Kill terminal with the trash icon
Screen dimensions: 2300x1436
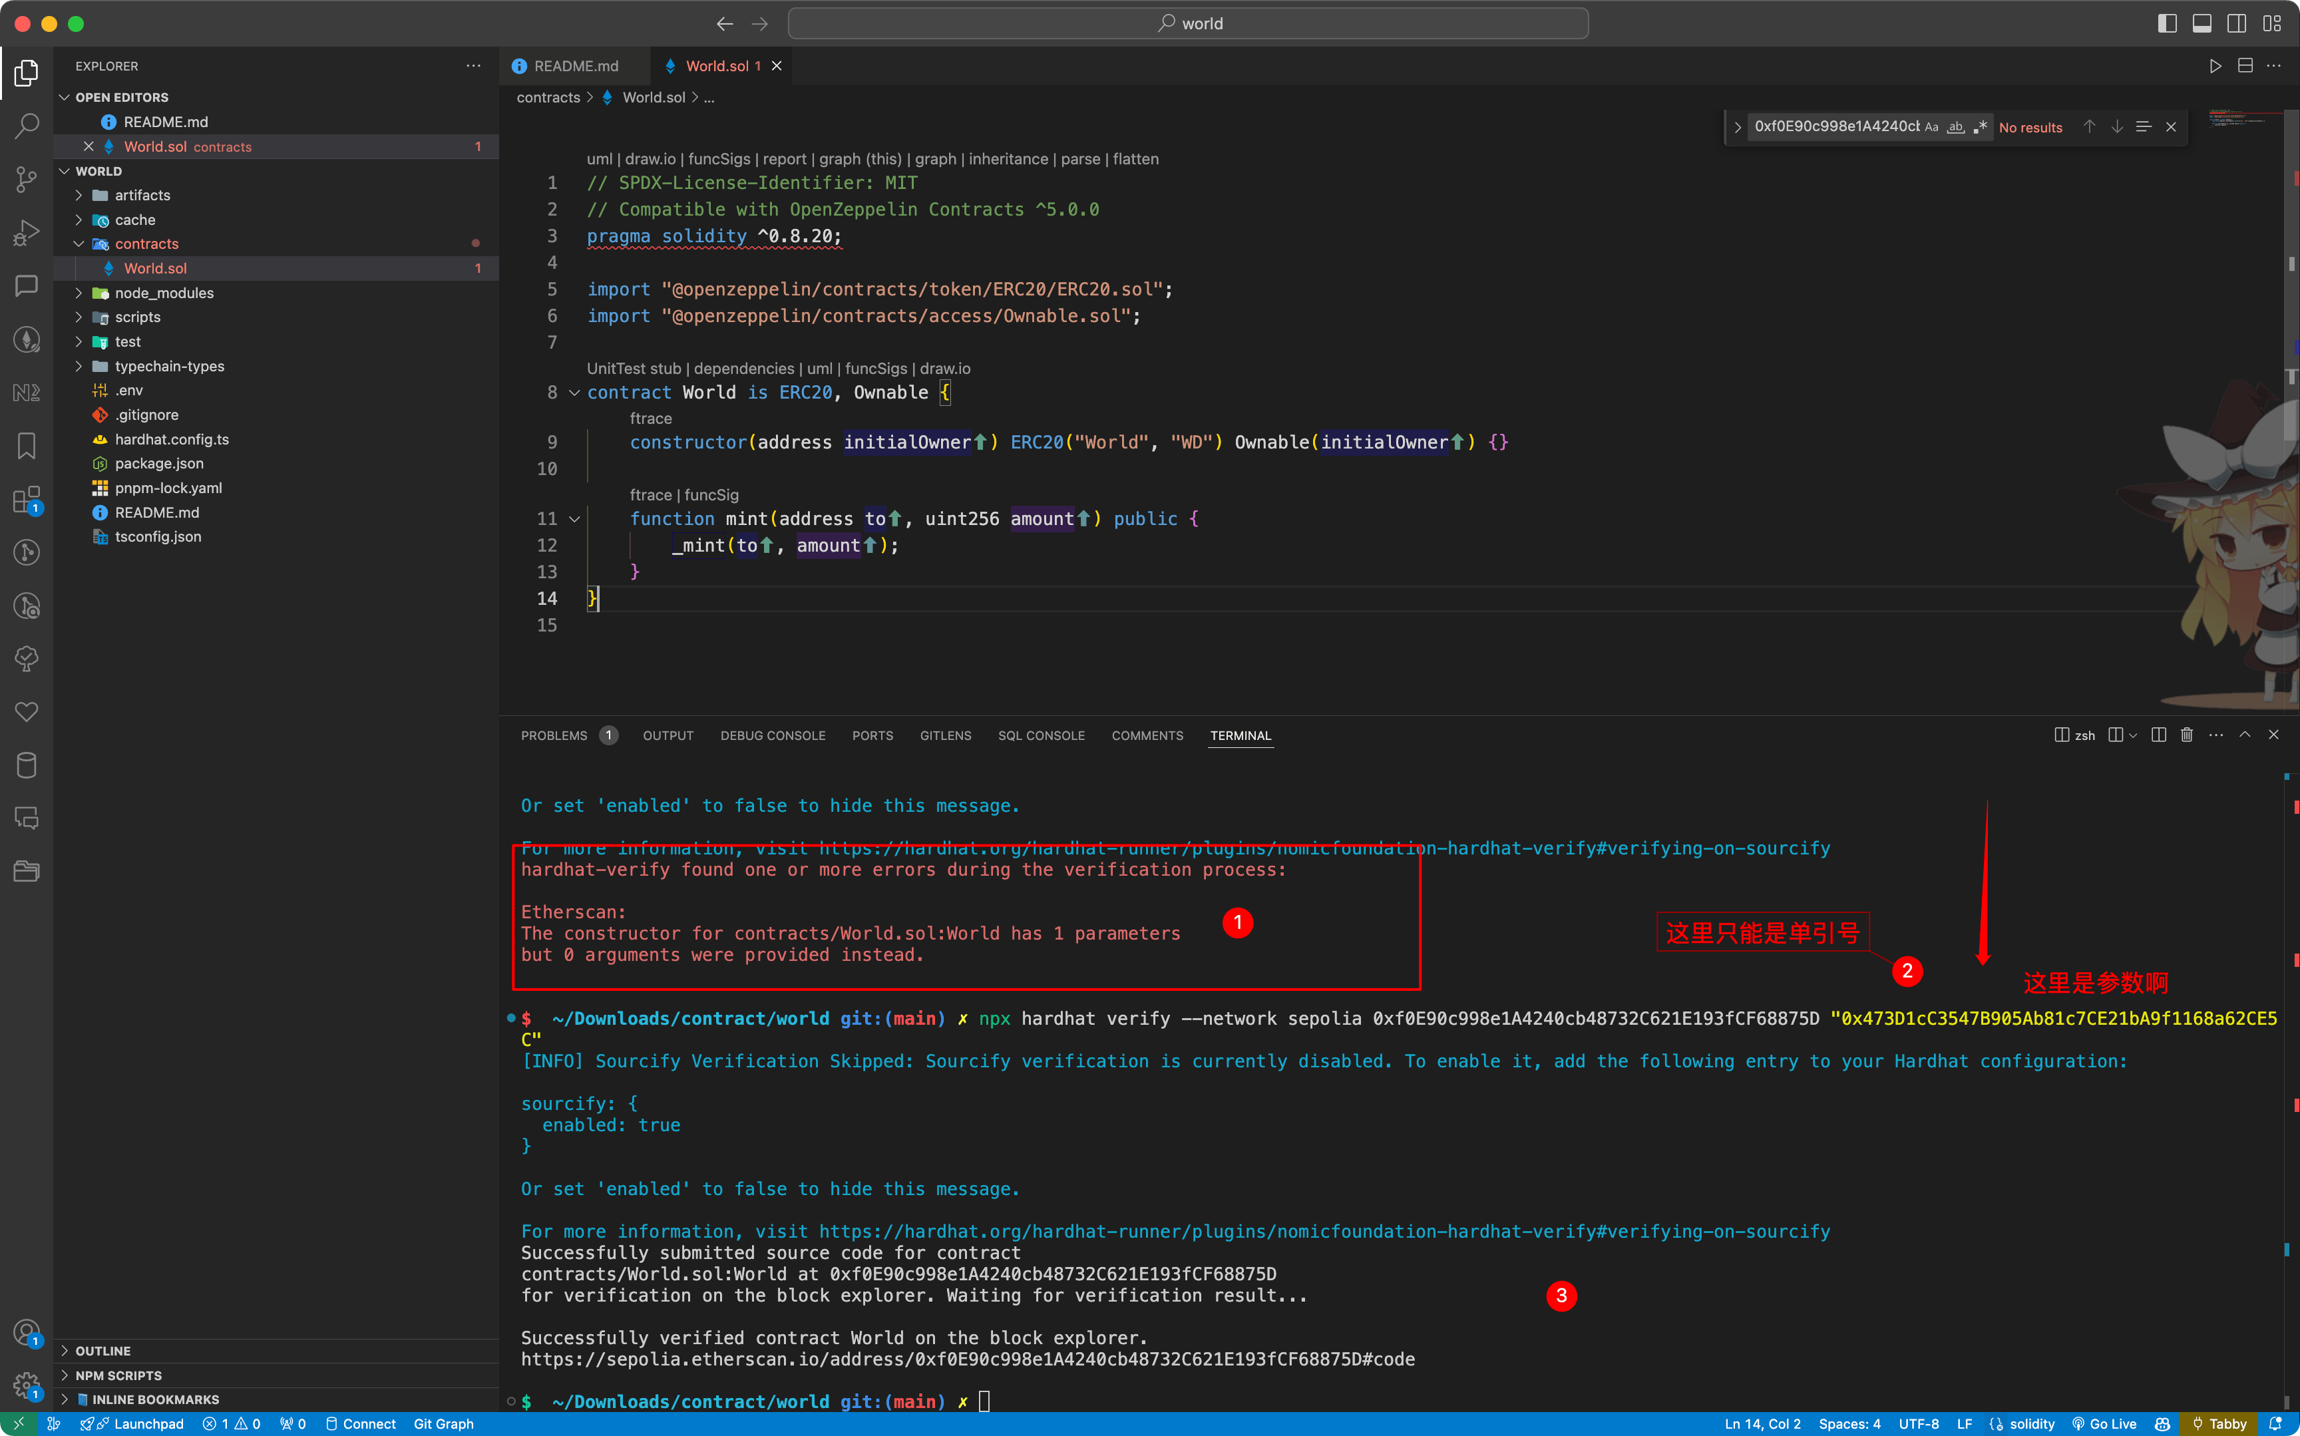click(2187, 735)
